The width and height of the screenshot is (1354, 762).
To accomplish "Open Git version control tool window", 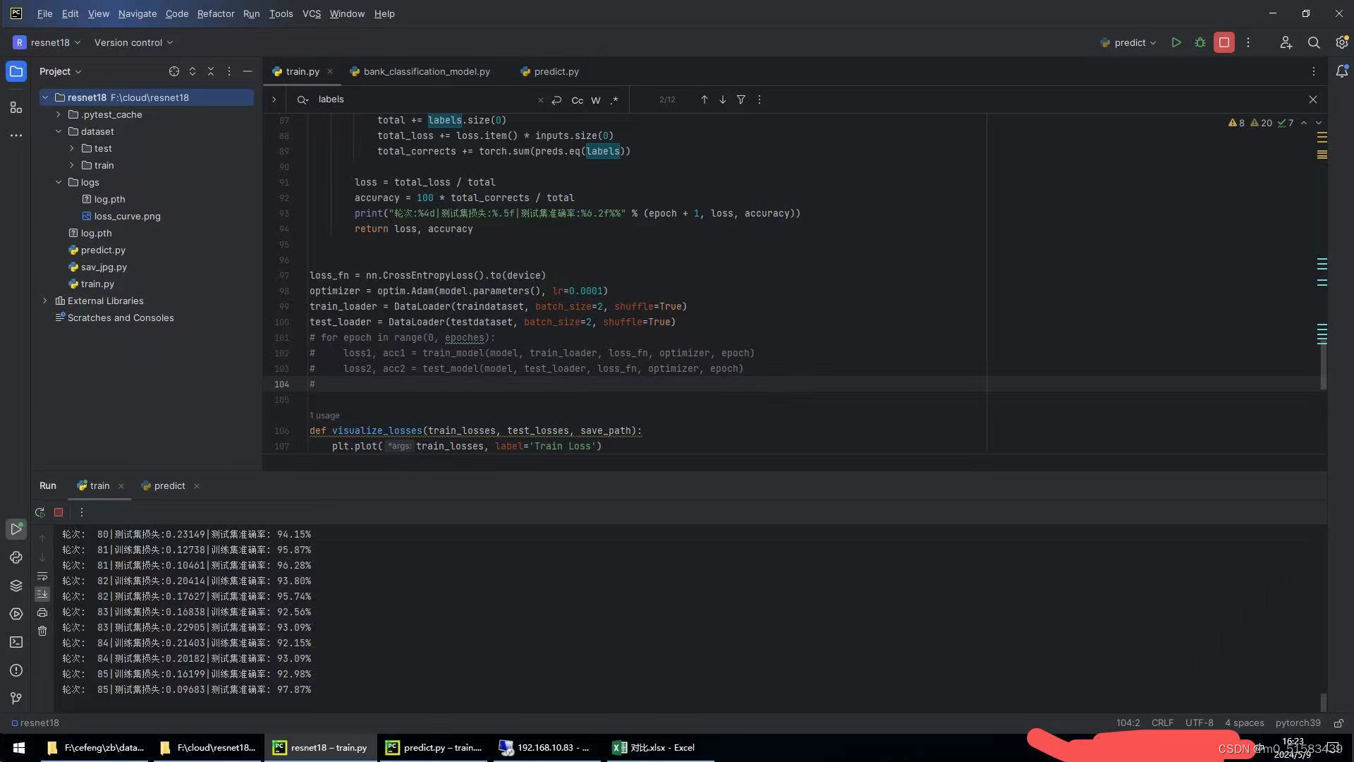I will tap(16, 698).
